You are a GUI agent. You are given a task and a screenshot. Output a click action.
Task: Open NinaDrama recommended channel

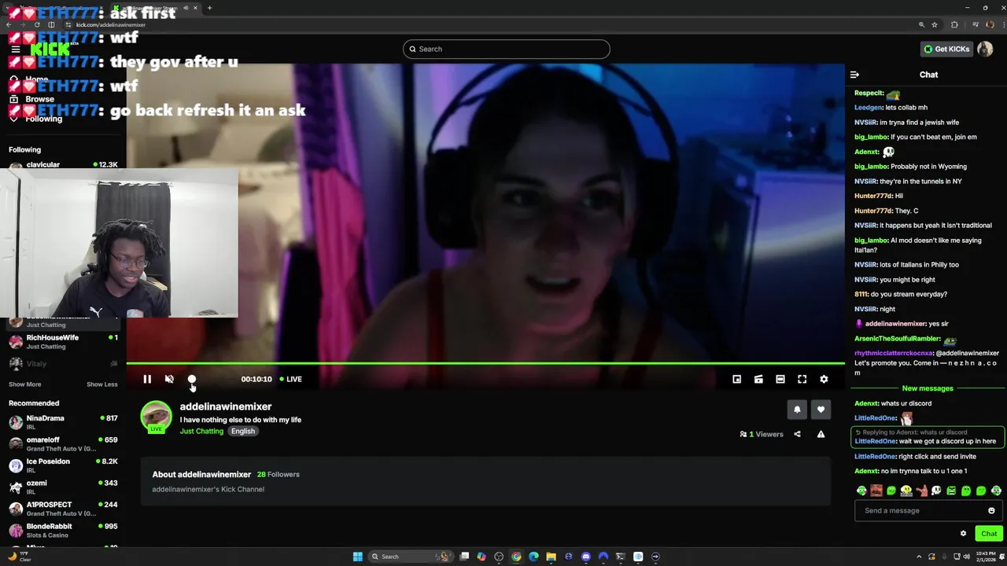63,422
